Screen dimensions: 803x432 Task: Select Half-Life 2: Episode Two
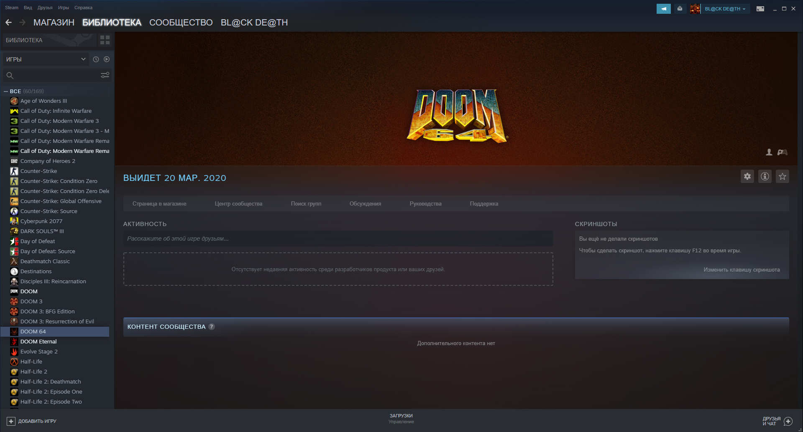55,402
